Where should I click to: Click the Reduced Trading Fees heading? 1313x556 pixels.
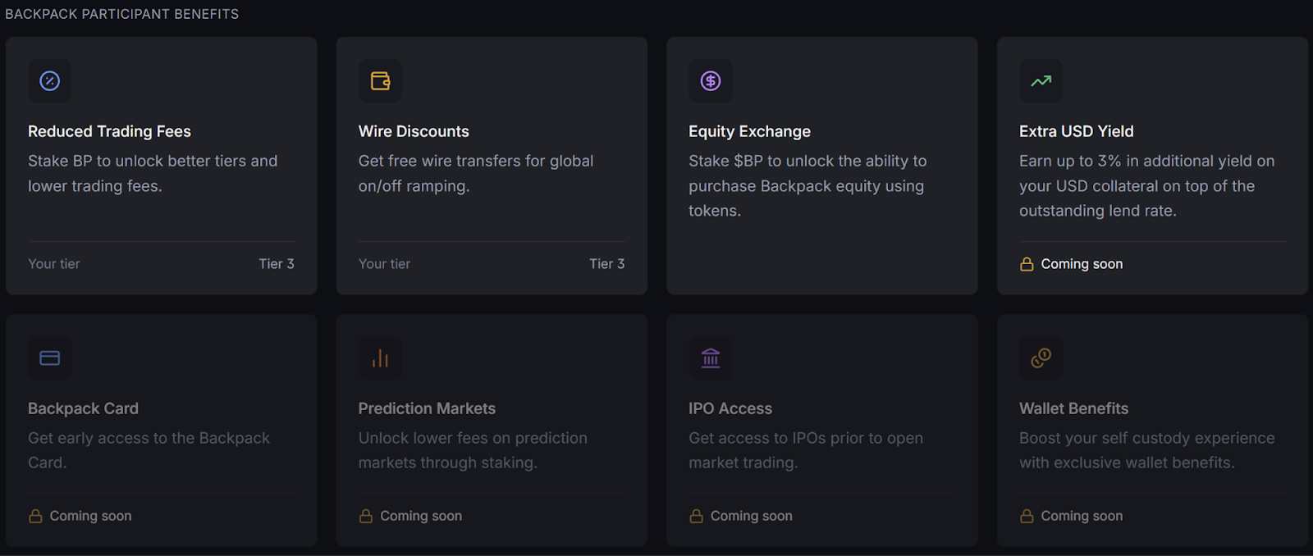pos(109,131)
